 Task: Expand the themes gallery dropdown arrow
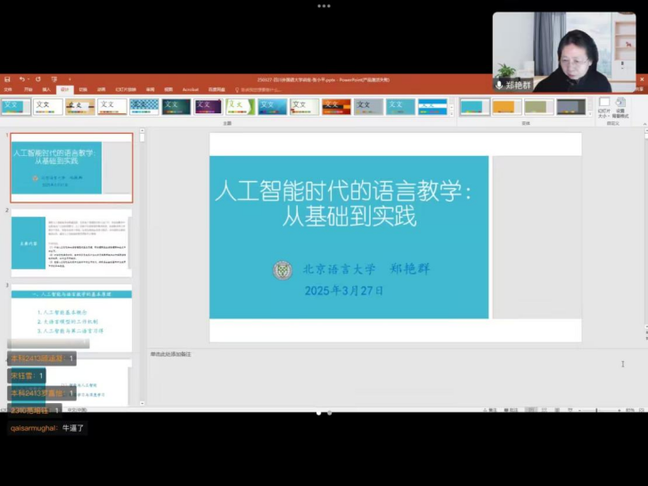click(451, 114)
